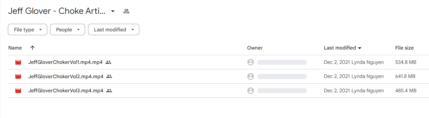Click the shared folder people icon beside title
The height and width of the screenshot is (118, 429).
126,11
